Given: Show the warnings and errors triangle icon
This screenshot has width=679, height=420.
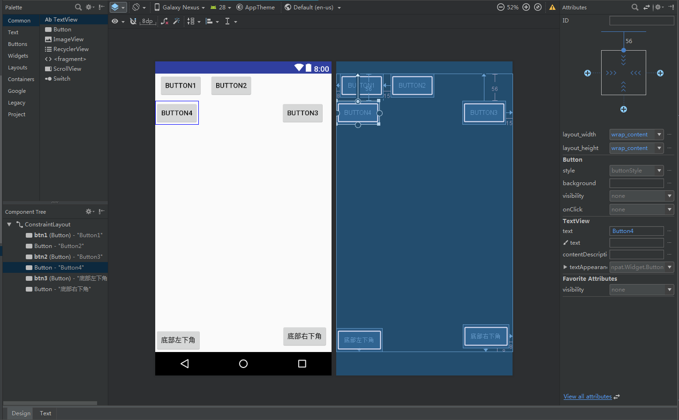Looking at the screenshot, I should [x=552, y=7].
